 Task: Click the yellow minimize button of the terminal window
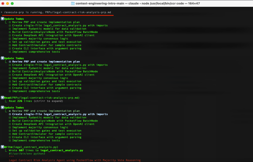(7, 3)
